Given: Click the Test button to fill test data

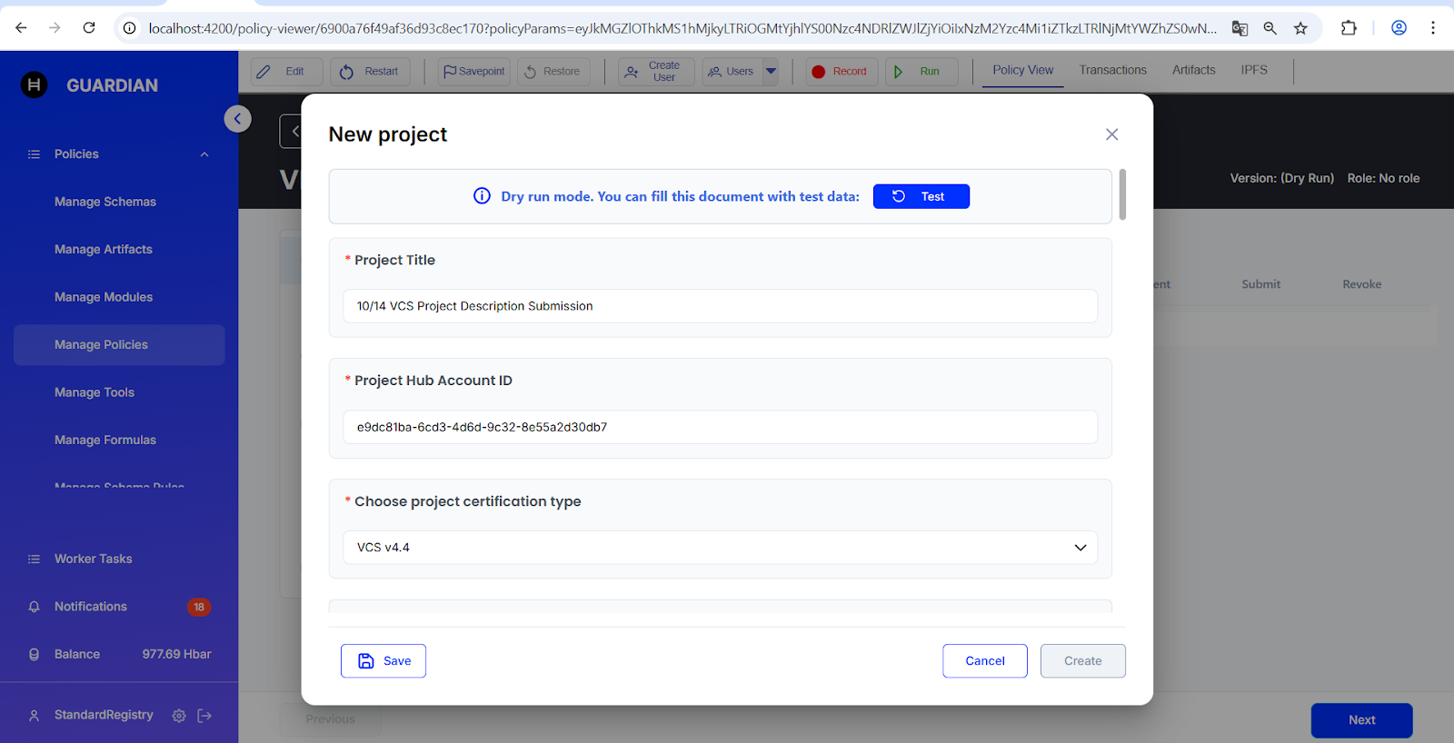Looking at the screenshot, I should click(921, 196).
